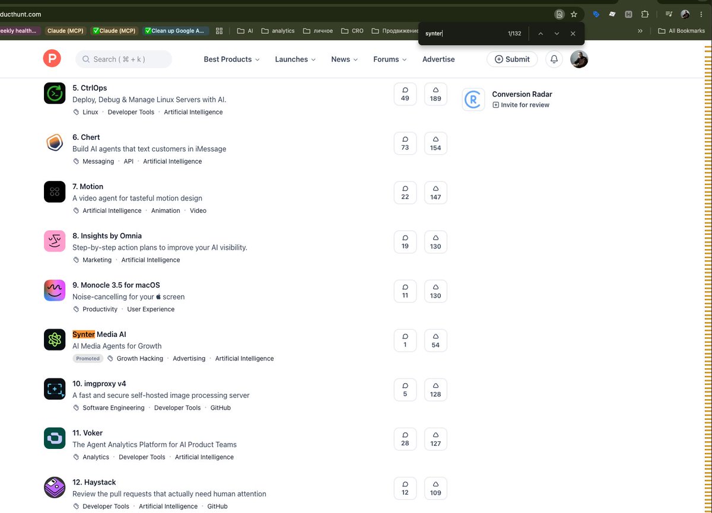The width and height of the screenshot is (712, 513).
Task: Open the analytics bookmarks folder
Action: tap(278, 31)
